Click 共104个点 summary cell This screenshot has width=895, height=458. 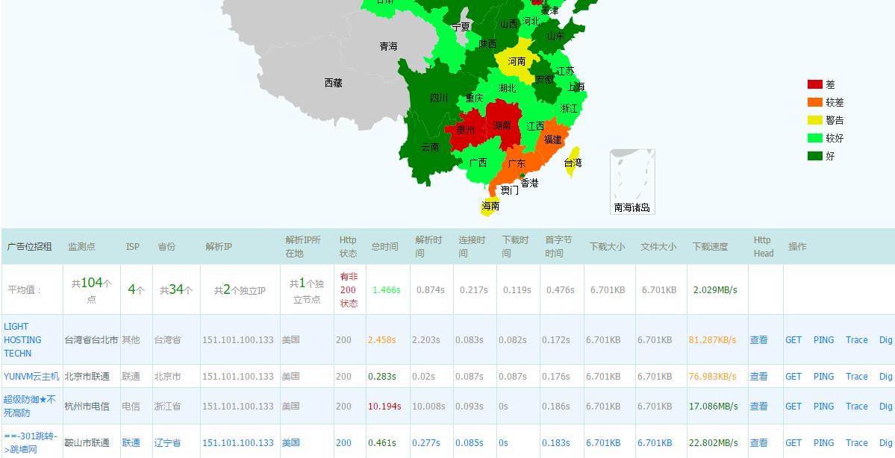coord(91,289)
